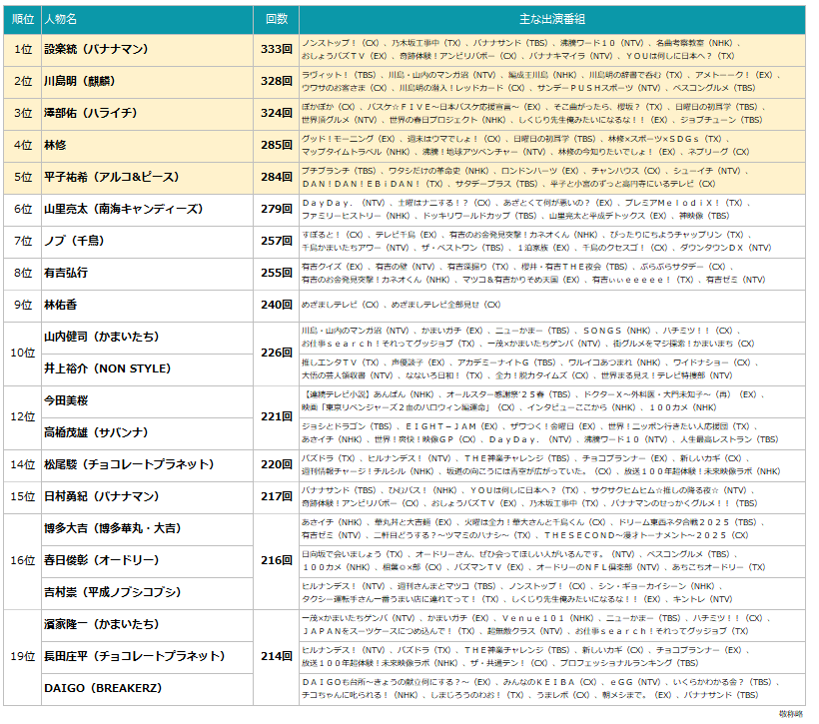This screenshot has width=819, height=724.
Task: Click the rank cell 15位
Action: [22, 496]
